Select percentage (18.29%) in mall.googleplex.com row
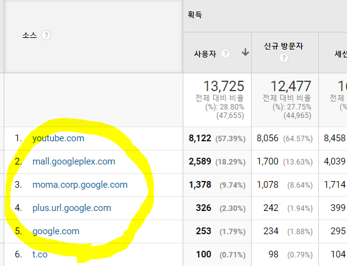The image size is (347, 266). tap(230, 162)
